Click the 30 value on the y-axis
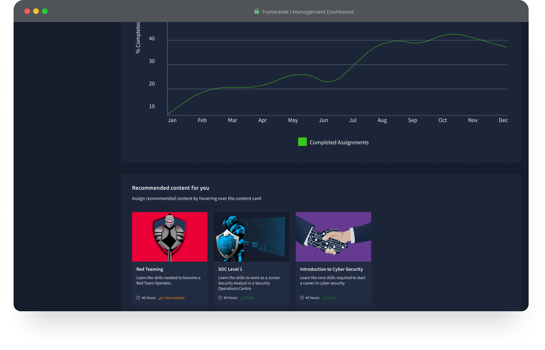545x350 pixels. coord(152,61)
